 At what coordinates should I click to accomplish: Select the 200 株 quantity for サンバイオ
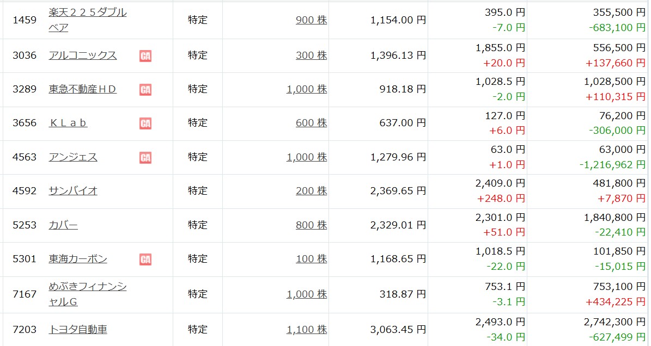[312, 190]
